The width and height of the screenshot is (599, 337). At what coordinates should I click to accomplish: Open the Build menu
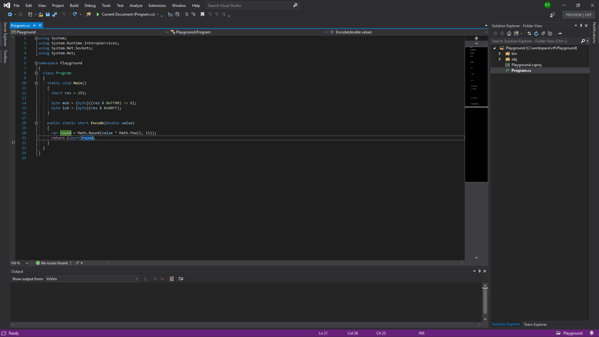coord(74,6)
